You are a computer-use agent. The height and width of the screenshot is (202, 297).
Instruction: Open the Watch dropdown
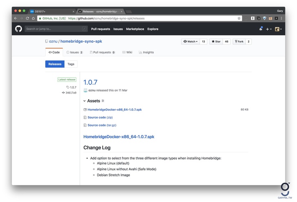tap(191, 41)
